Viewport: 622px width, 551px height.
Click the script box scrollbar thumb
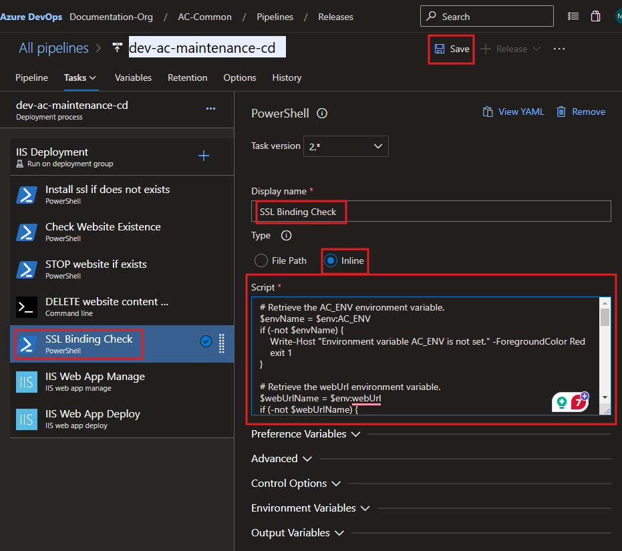(605, 317)
